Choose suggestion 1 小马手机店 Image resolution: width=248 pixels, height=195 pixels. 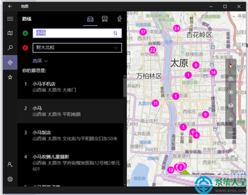pyautogui.click(x=70, y=87)
